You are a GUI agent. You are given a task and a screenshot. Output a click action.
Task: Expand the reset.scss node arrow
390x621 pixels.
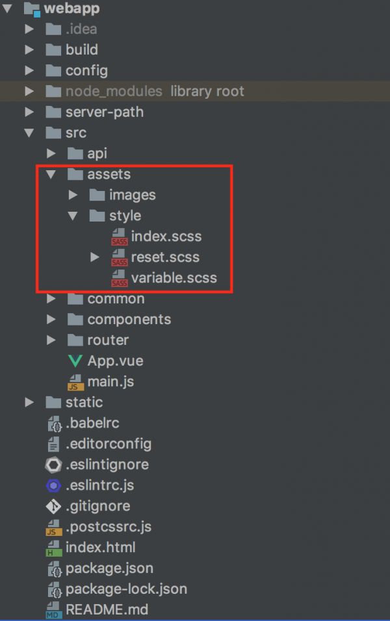pyautogui.click(x=95, y=257)
